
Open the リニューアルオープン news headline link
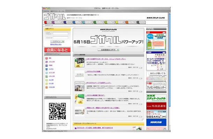click(106, 59)
